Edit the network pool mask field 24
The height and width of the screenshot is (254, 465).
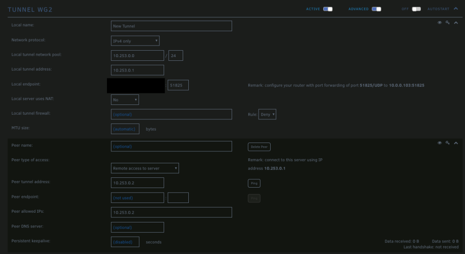click(x=176, y=55)
